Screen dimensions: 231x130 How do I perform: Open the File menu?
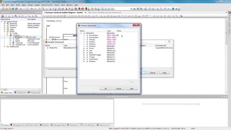tap(3, 5)
